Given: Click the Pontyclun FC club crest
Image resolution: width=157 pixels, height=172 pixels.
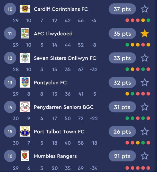Looking at the screenshot, I should click(x=25, y=82).
